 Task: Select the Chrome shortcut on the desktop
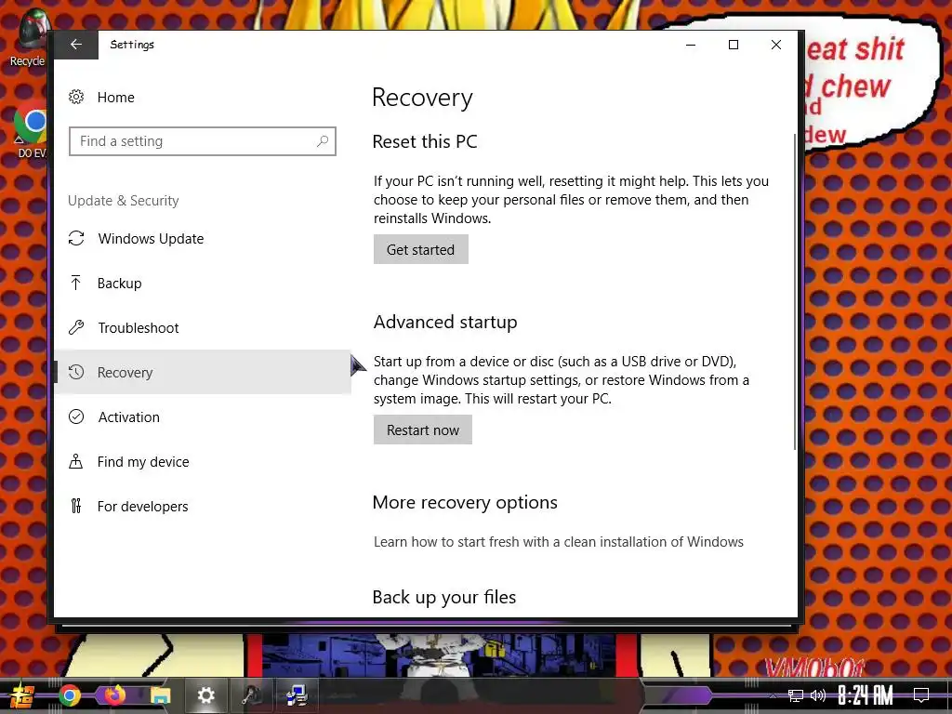[31, 130]
